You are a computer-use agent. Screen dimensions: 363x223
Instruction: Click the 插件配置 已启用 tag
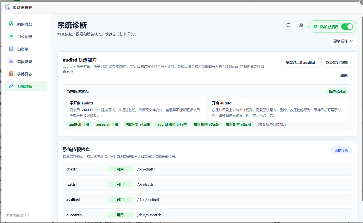239,124
